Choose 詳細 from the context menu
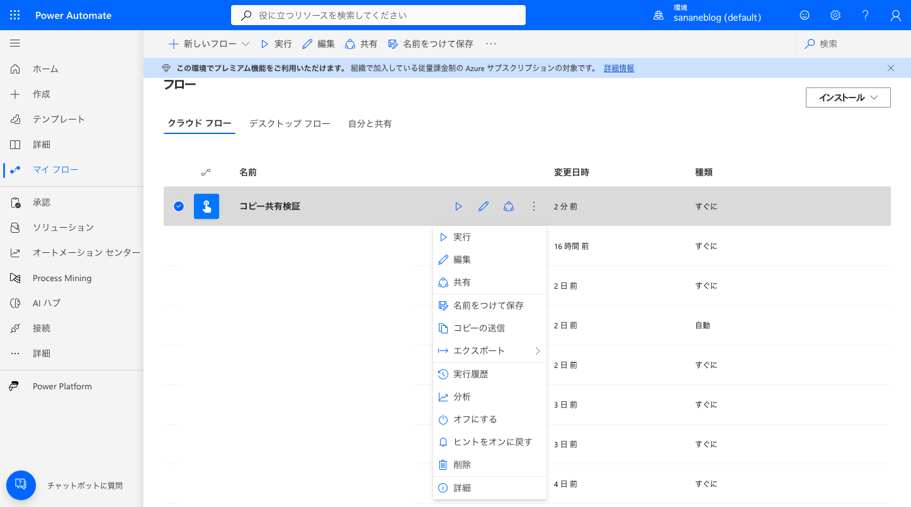This screenshot has width=911, height=507. point(490,488)
